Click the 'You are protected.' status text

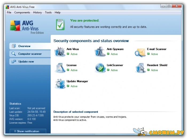point(85,21)
